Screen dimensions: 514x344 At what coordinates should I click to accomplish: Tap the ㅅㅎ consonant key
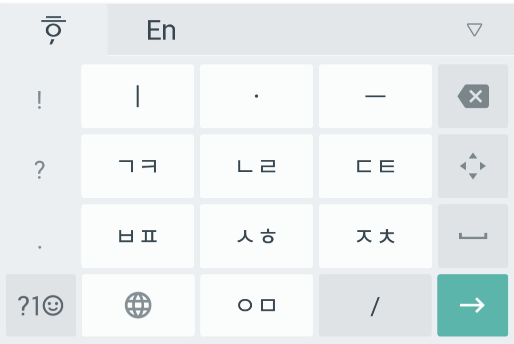coord(257,236)
